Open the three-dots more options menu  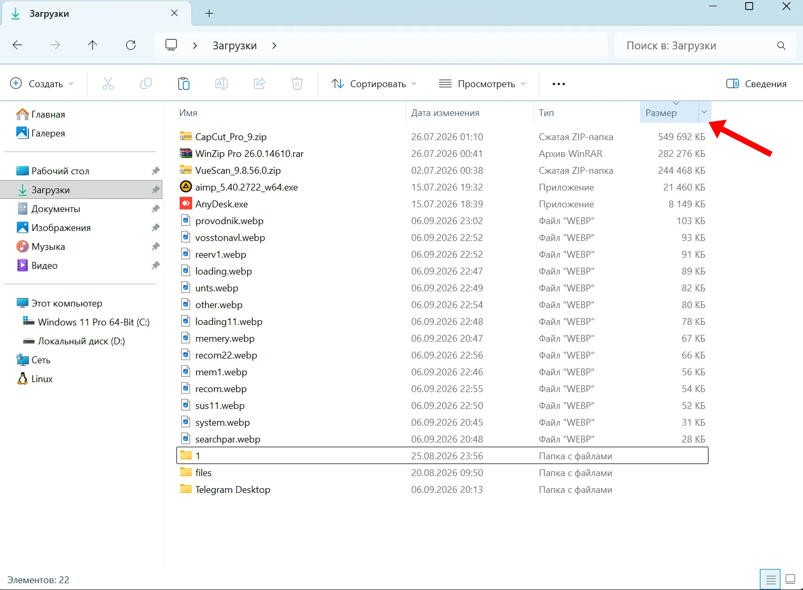(x=559, y=84)
